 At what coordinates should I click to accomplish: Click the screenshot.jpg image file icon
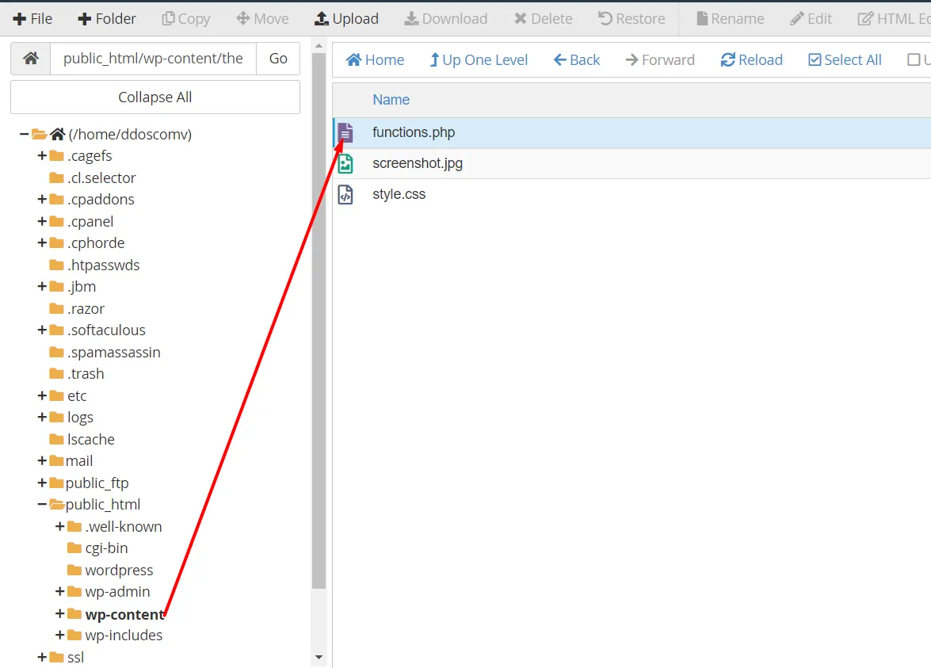click(345, 163)
